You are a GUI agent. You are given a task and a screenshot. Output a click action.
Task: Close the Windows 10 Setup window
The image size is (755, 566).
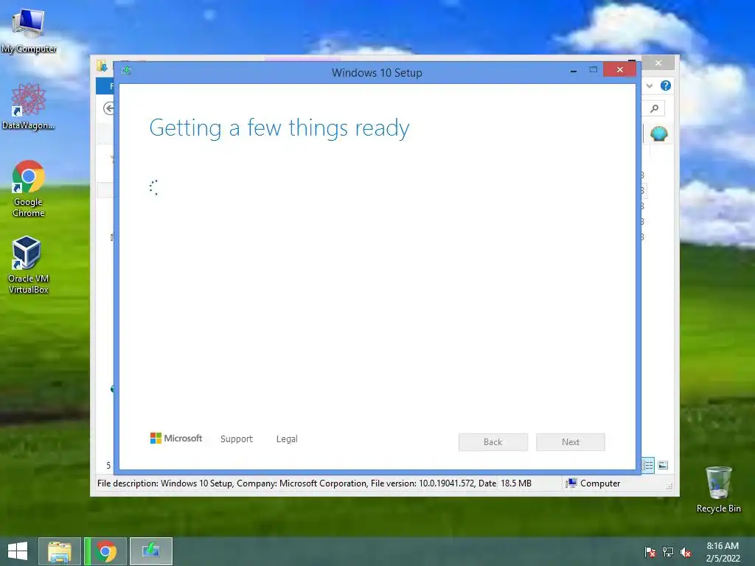coord(619,70)
